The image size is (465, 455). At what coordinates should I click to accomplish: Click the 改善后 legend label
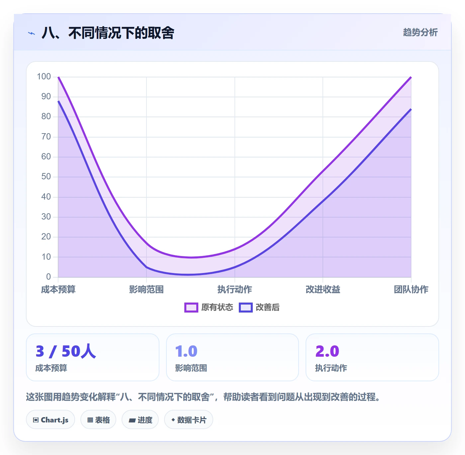coord(267,308)
